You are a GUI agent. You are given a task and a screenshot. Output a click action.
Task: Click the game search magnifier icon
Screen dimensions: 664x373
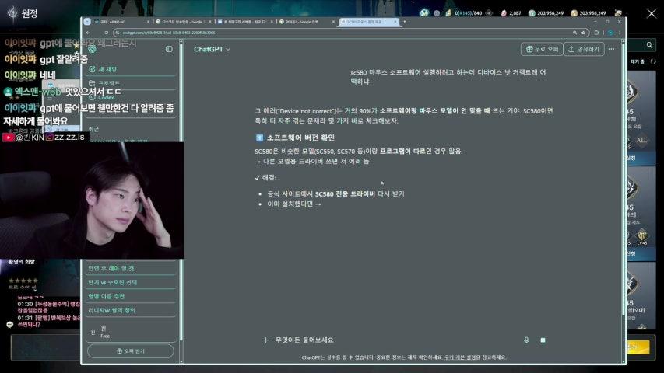click(x=649, y=45)
